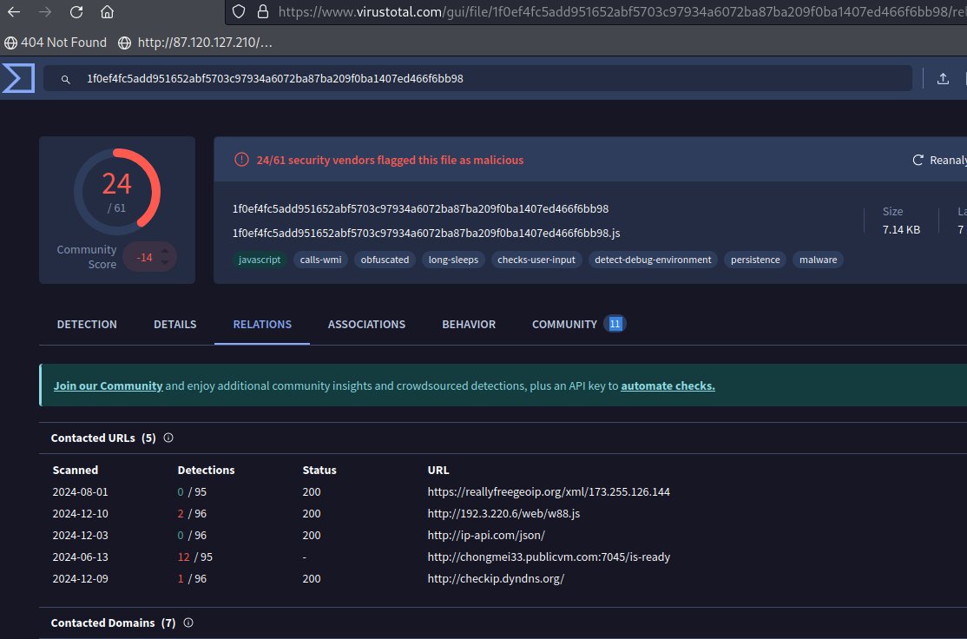Click the malicious warning exclamation icon
967x639 pixels.
pyautogui.click(x=241, y=160)
